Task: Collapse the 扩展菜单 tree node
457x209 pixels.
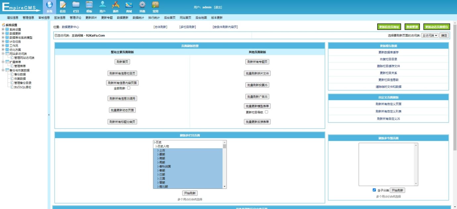Action: [3, 62]
